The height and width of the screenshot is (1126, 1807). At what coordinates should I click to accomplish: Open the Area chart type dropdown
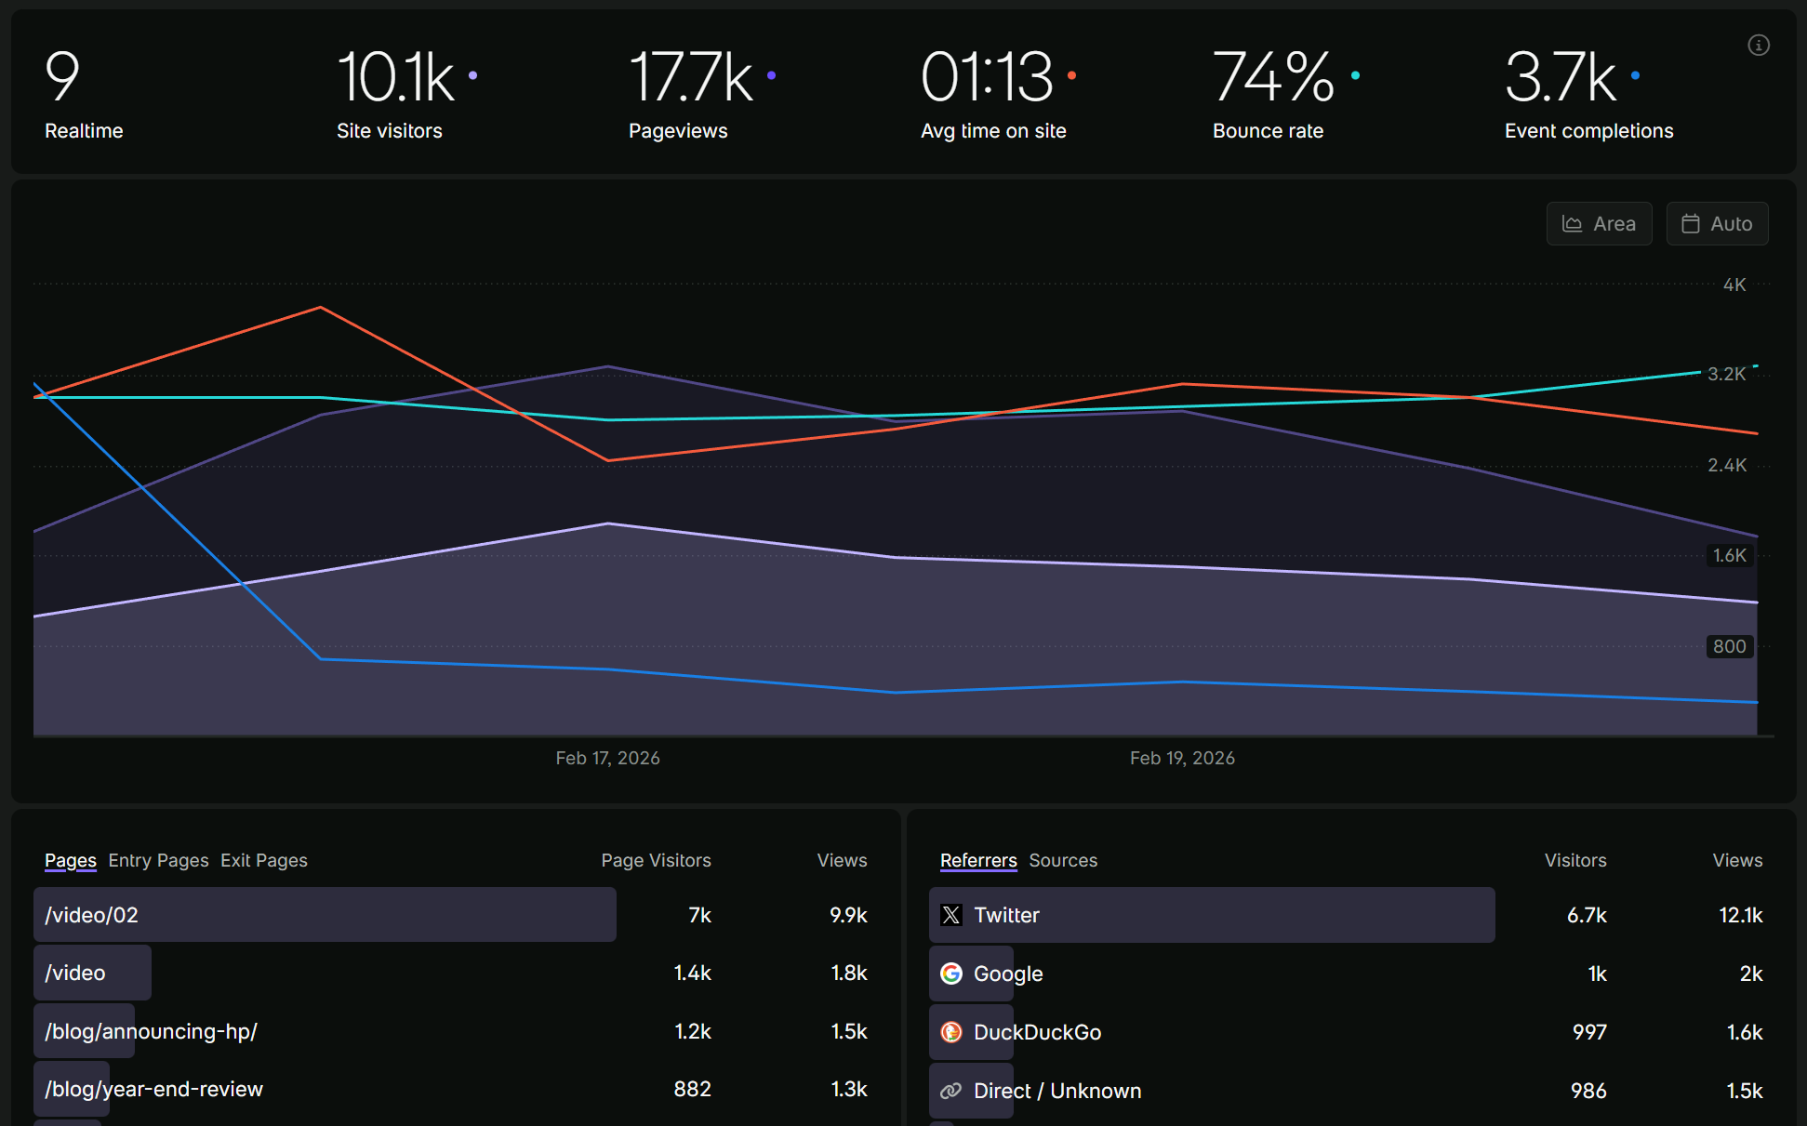(1599, 223)
